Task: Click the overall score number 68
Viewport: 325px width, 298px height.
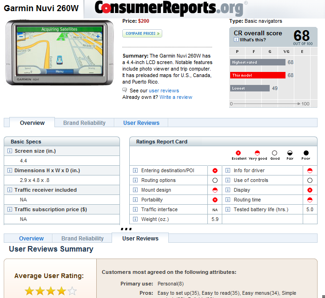Action: [302, 36]
